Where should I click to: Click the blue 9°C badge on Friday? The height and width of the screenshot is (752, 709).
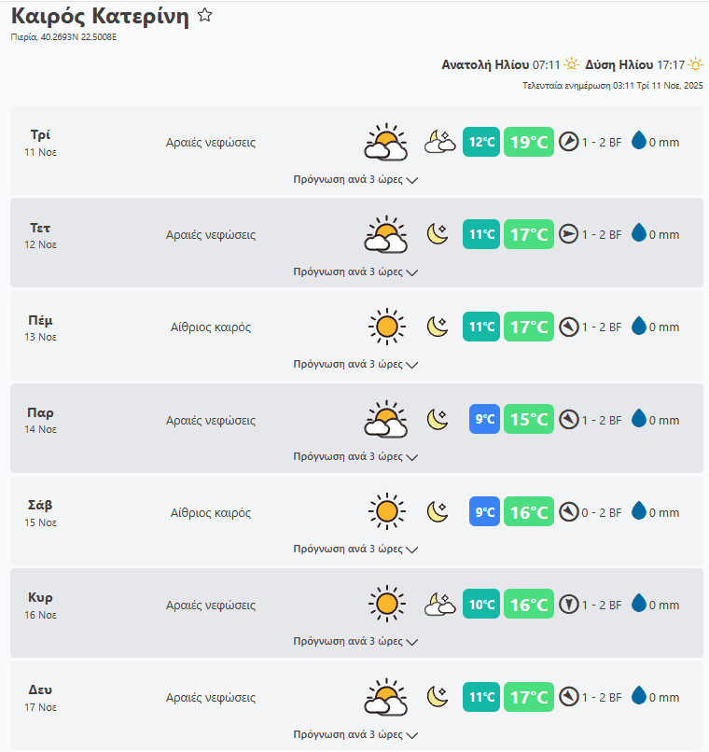click(x=485, y=419)
